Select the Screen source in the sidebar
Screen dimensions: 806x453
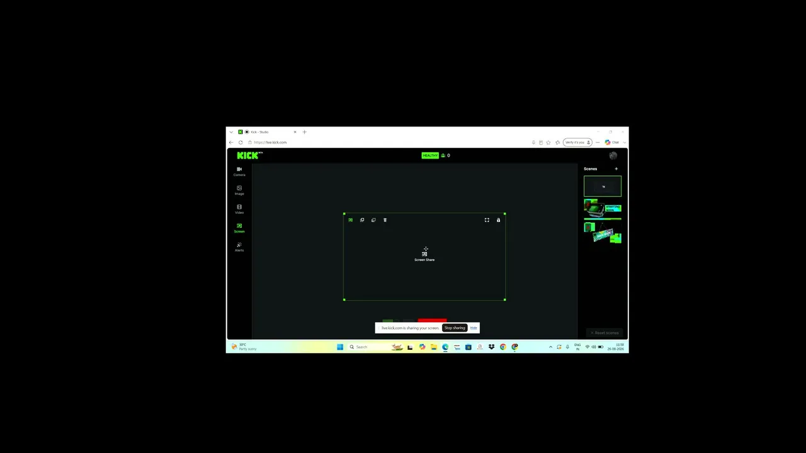[239, 228]
